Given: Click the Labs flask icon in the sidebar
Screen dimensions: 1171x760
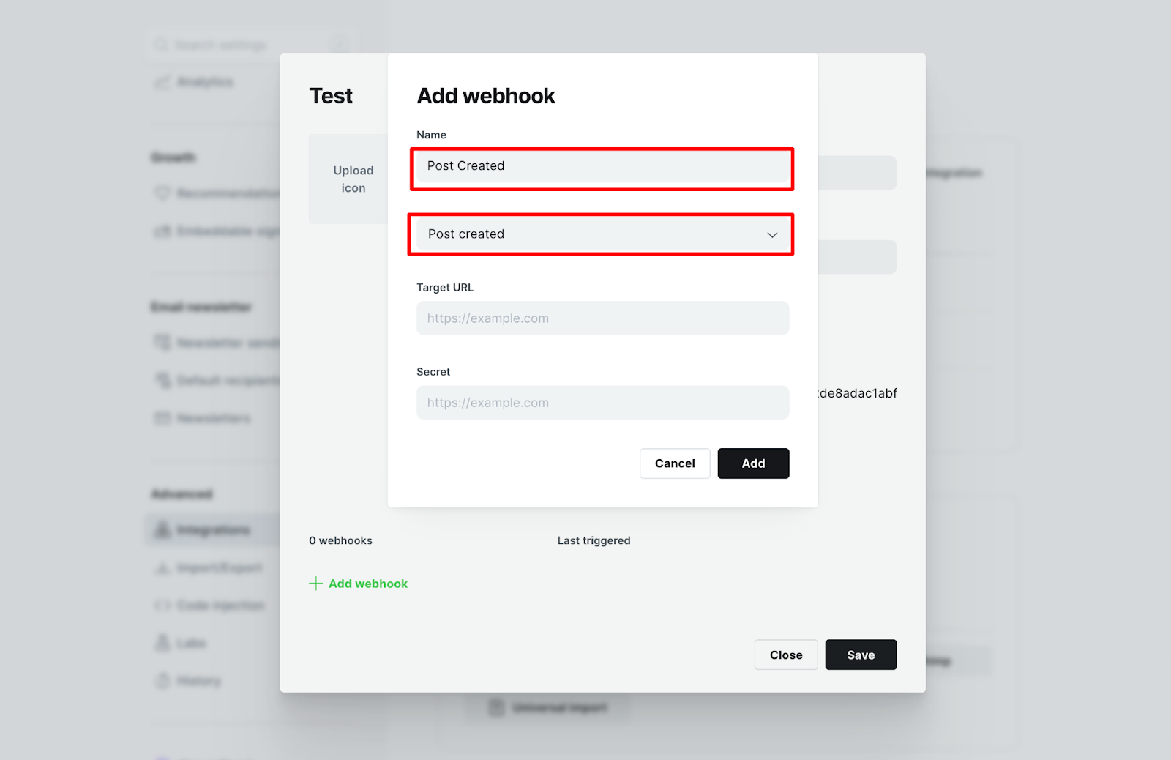Looking at the screenshot, I should tap(162, 643).
